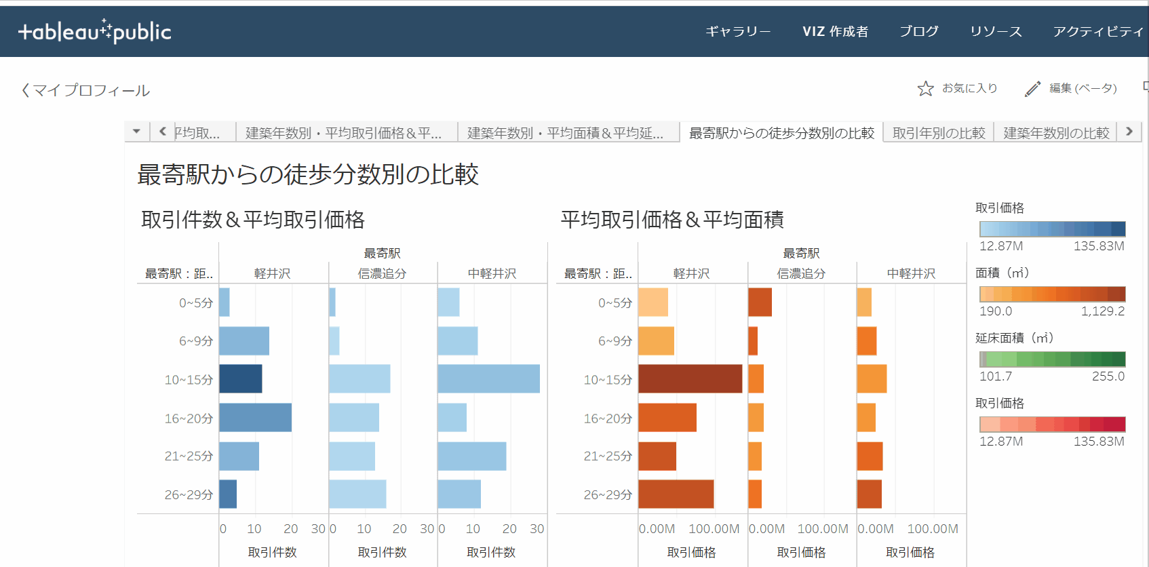Screen dimensions: 1149x567
Task: Select 軽井沢 16~20分 count bar
Action: coord(256,418)
